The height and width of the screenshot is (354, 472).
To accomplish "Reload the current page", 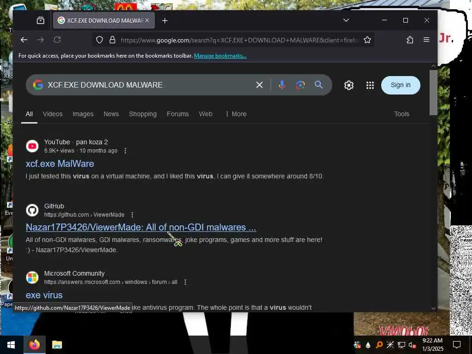I will click(x=57, y=40).
